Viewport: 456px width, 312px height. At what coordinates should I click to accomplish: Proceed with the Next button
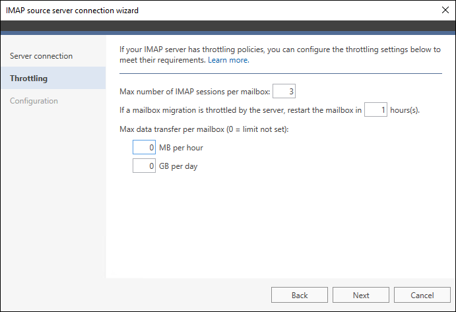[x=360, y=295]
